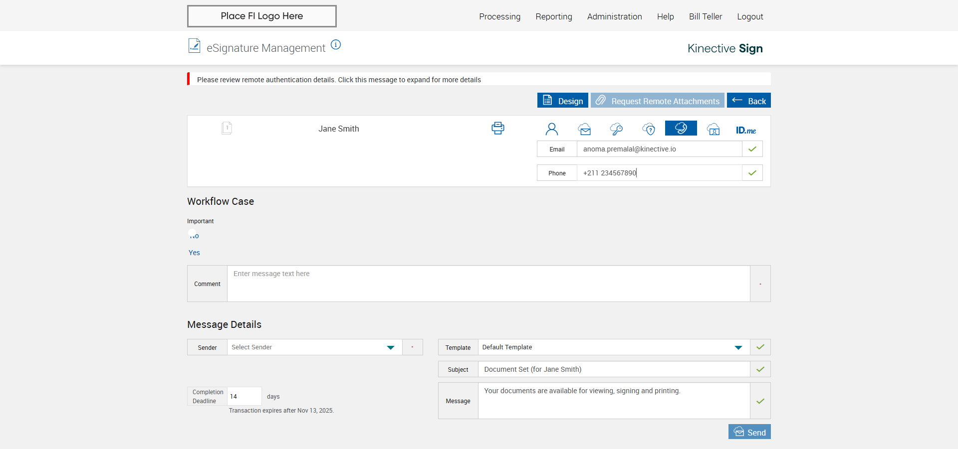
Task: Set Important to No
Action: (194, 236)
